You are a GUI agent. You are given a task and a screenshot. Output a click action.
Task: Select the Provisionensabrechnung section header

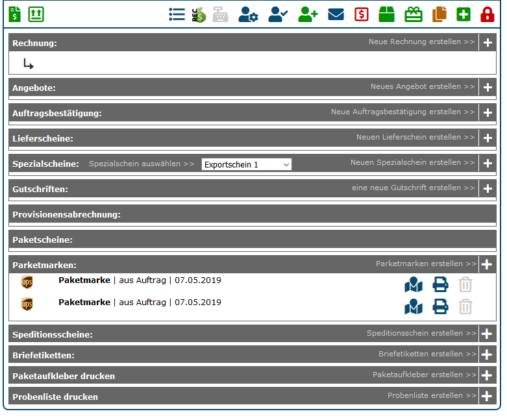click(x=67, y=214)
